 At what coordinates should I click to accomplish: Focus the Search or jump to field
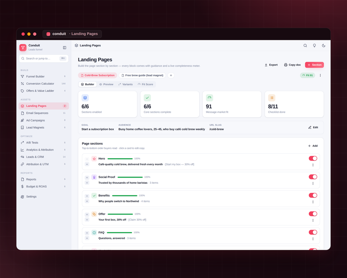point(44,59)
